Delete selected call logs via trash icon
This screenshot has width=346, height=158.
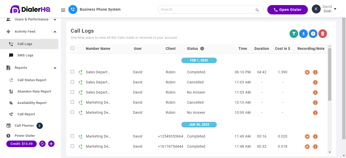tap(322, 33)
